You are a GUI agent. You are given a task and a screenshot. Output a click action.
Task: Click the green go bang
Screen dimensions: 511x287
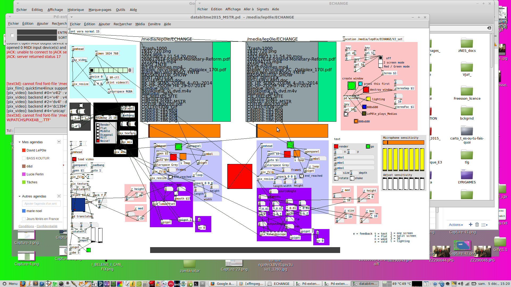coord(368,146)
